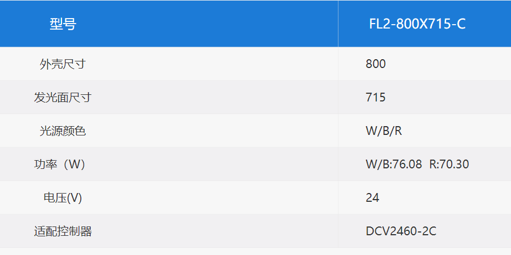Click the 800 housing size value
The image size is (511, 255).
point(375,64)
